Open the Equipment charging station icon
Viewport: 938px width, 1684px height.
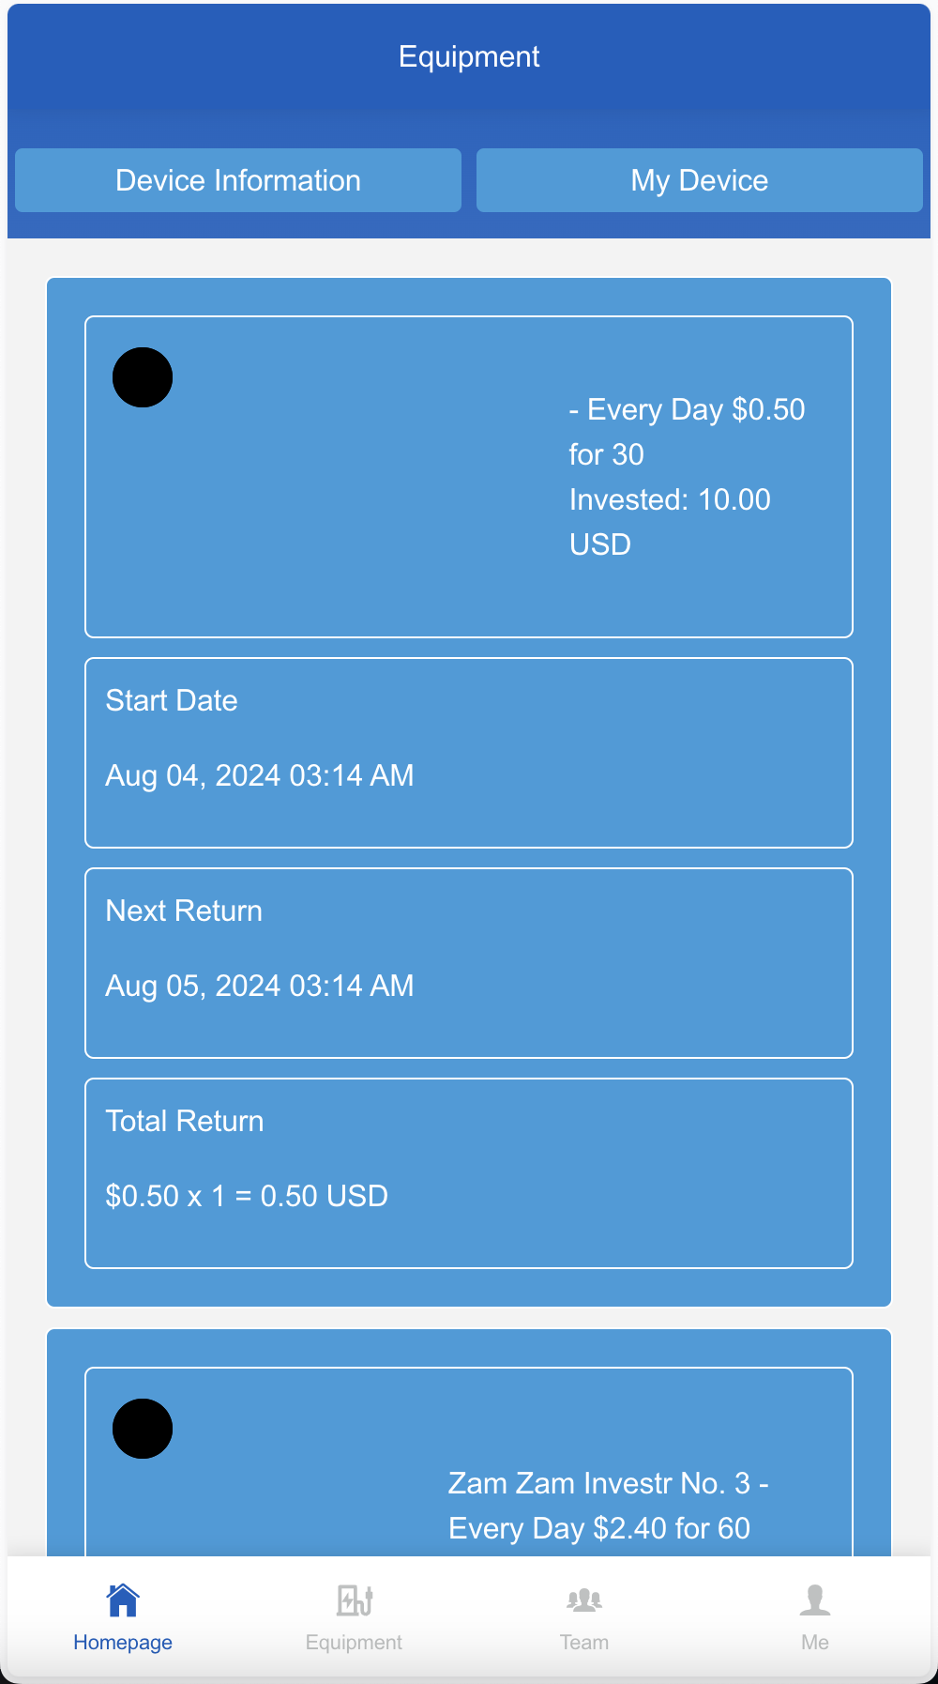pos(355,1600)
